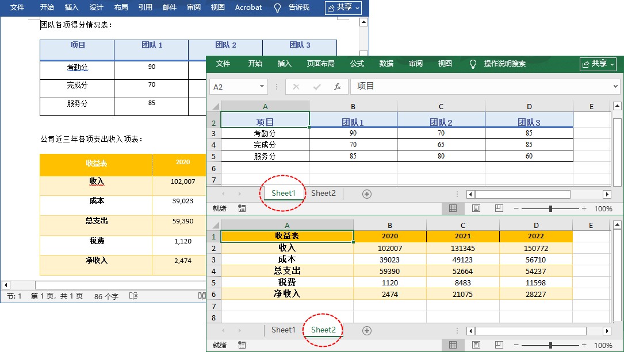The width and height of the screenshot is (624, 352).
Task: Click the lightbulb Tell Me icon in Word
Action: (278, 7)
